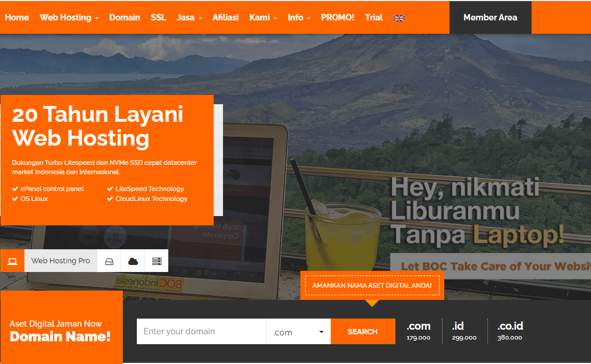Click the checkmark beside cPanel control panel
The width and height of the screenshot is (591, 364).
(15, 189)
